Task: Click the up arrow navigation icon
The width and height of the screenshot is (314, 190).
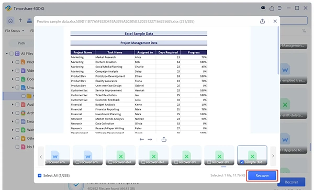Action: point(20,20)
